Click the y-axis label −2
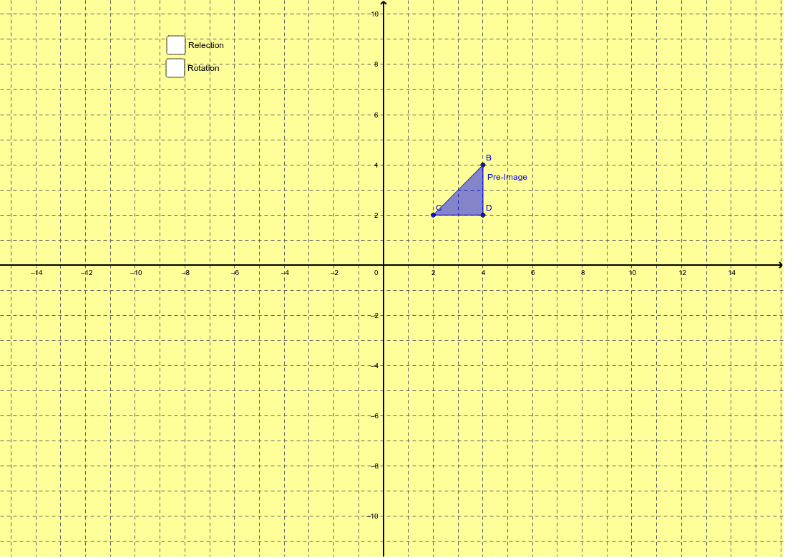The width and height of the screenshot is (785, 558). 375,315
